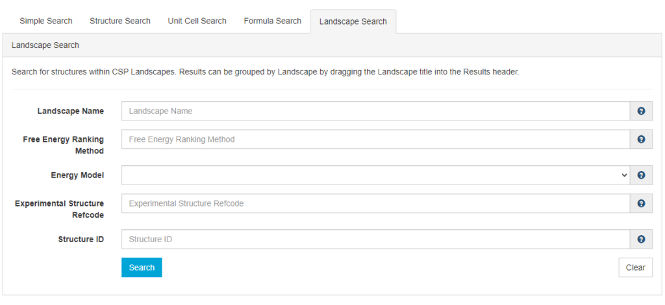Switch to the Simple Search tab
Viewport: 665px width, 305px height.
[x=46, y=21]
